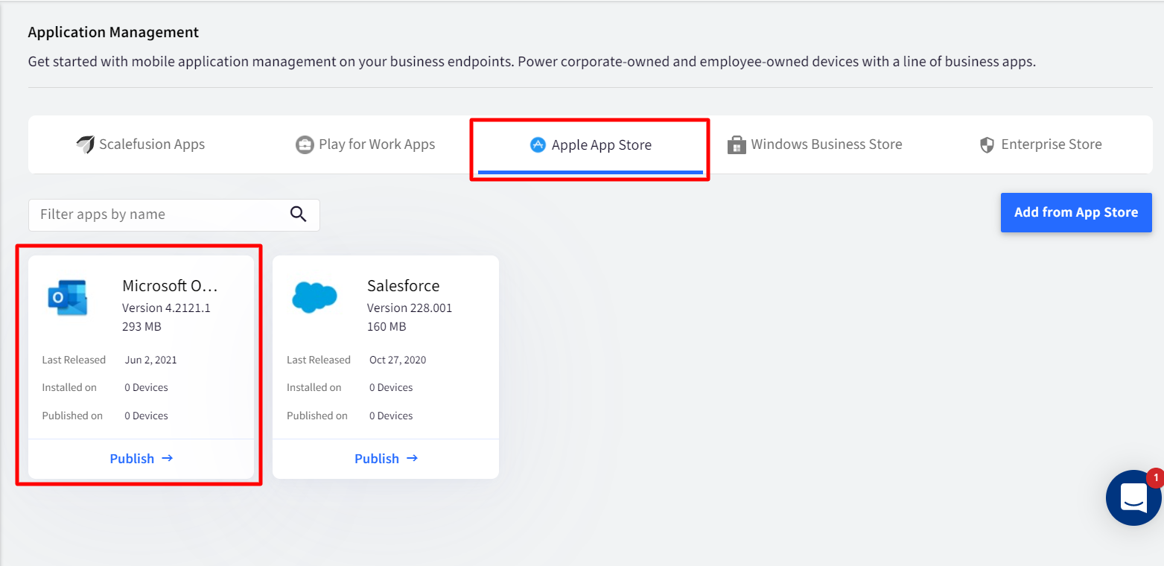Click the arrow beside Salesforce Publish

click(413, 458)
